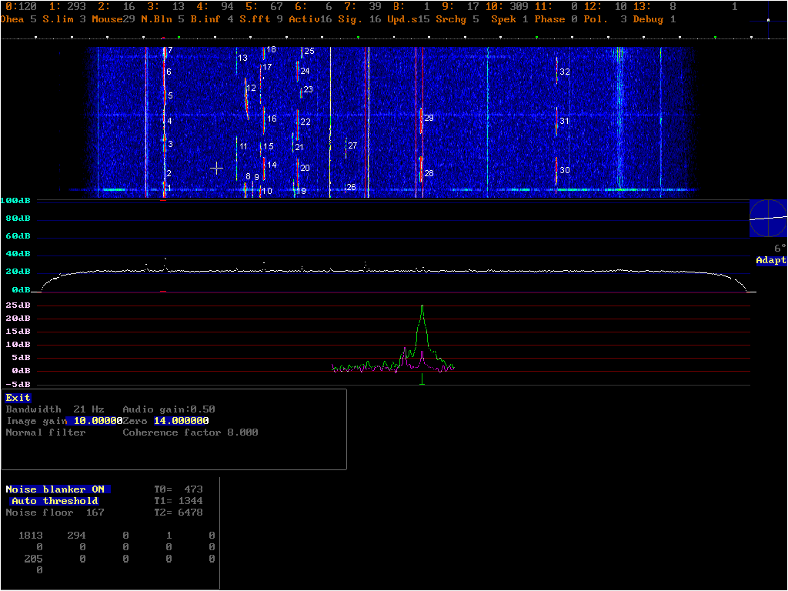The image size is (788, 591).
Task: Select signal label 20 in the waterfall
Action: coord(305,168)
